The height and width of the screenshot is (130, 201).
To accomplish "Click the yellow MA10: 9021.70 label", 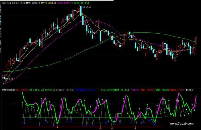I will click(x=49, y=3).
